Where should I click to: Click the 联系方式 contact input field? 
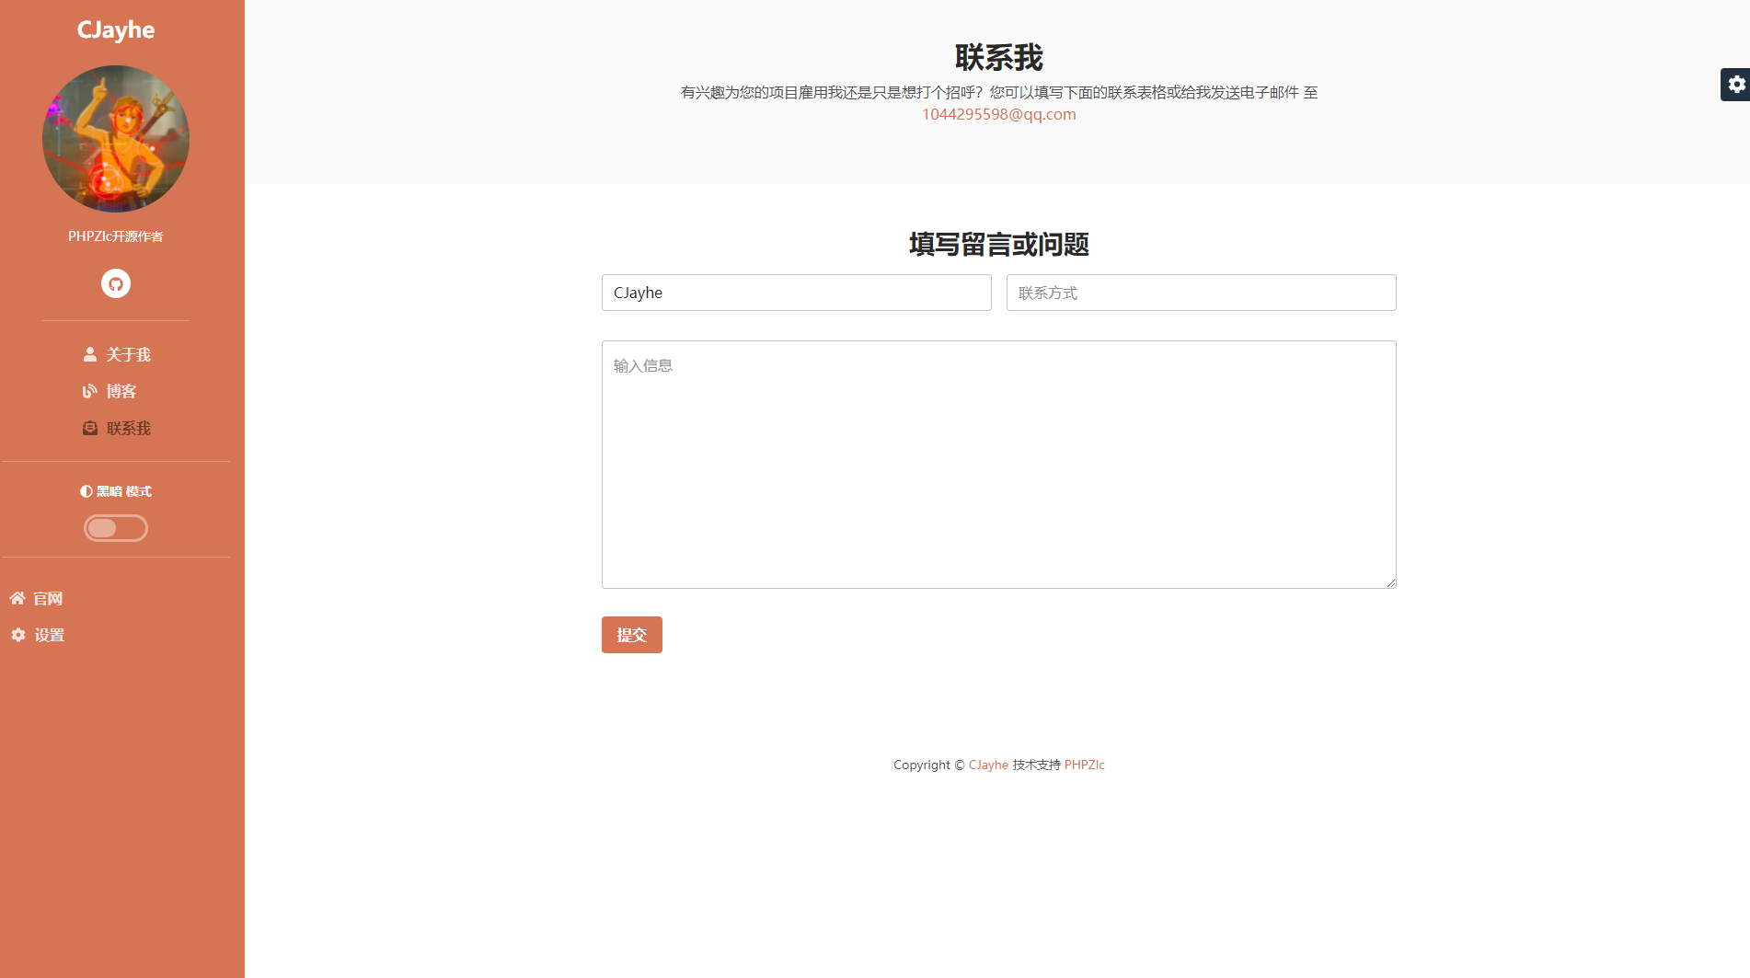tap(1201, 293)
